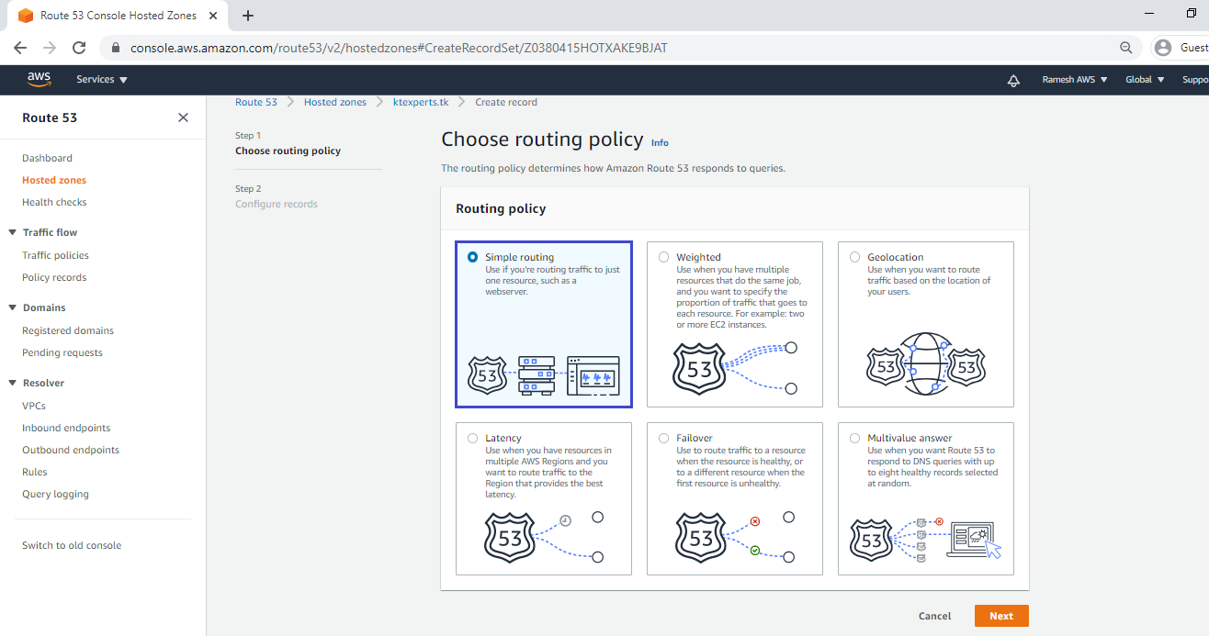Go to Hosted zones in sidebar
The width and height of the screenshot is (1209, 636).
tap(54, 180)
